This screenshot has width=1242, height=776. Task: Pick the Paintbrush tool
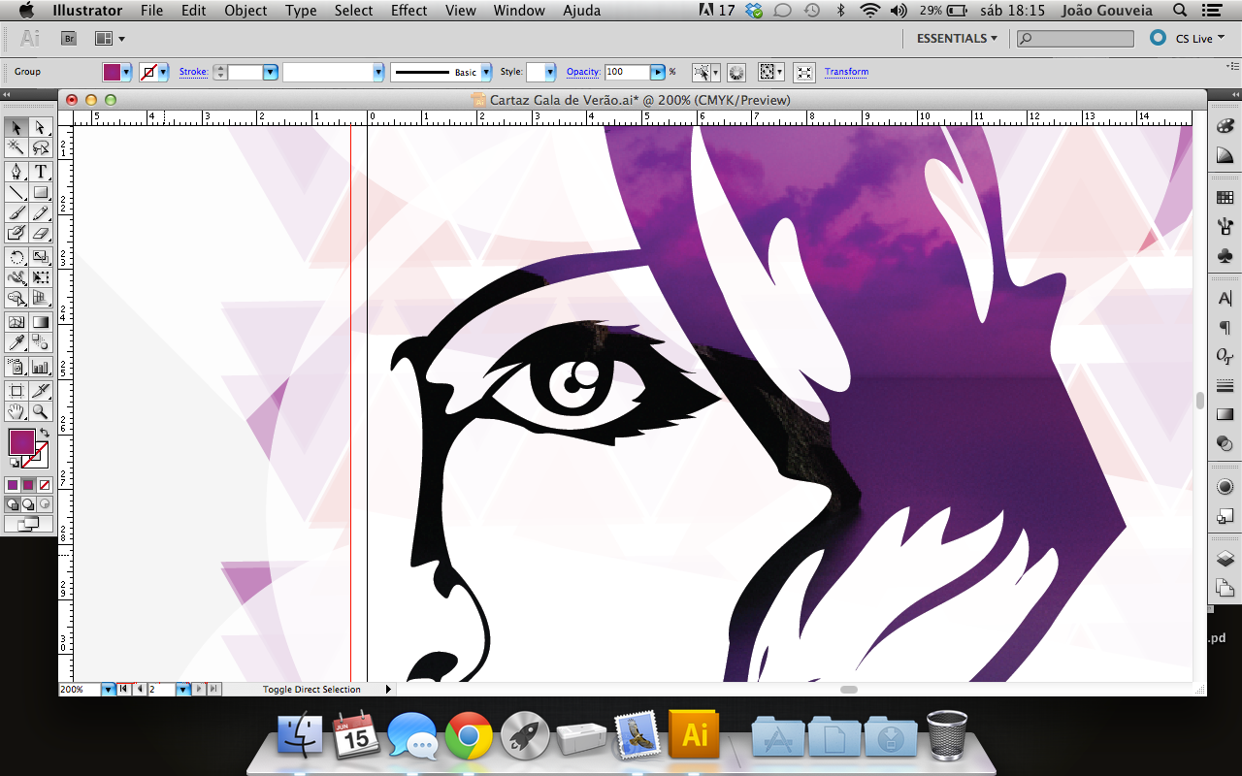point(16,212)
